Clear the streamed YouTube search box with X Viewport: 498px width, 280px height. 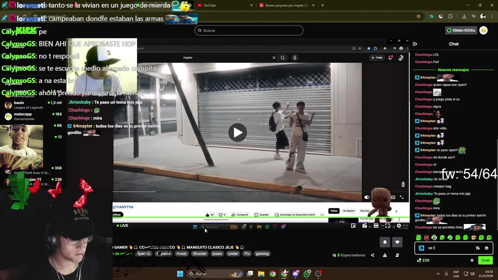pos(274,58)
